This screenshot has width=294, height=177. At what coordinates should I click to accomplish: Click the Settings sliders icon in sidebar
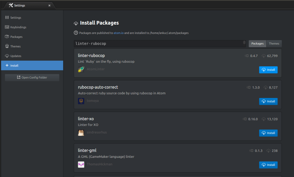7,17
